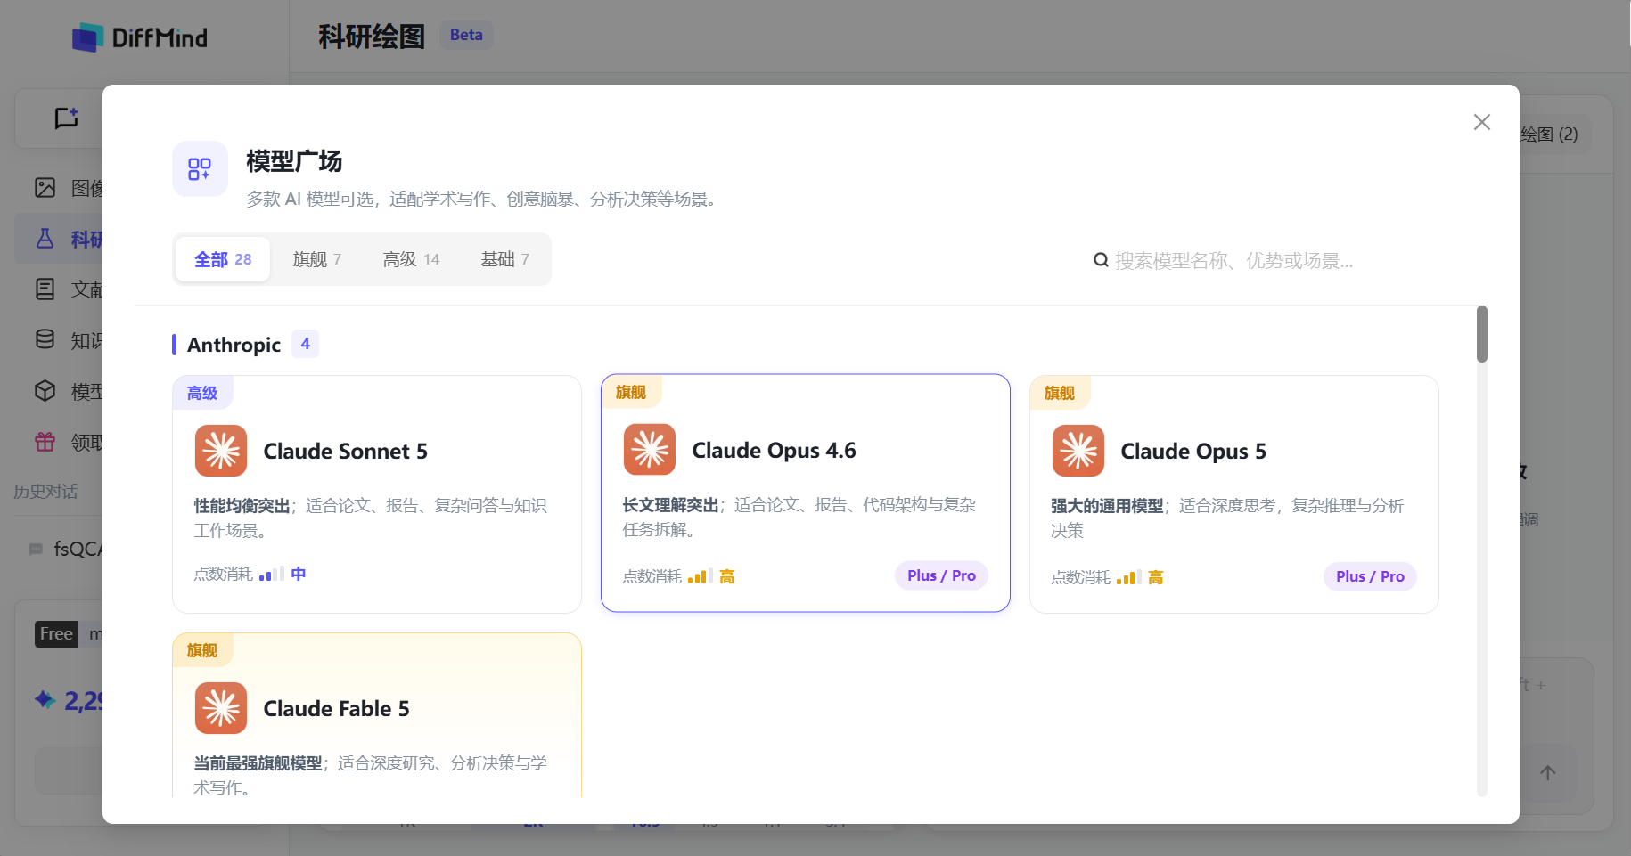The width and height of the screenshot is (1631, 856).
Task: Click the 模型广场 dialog title
Action: coord(294,161)
